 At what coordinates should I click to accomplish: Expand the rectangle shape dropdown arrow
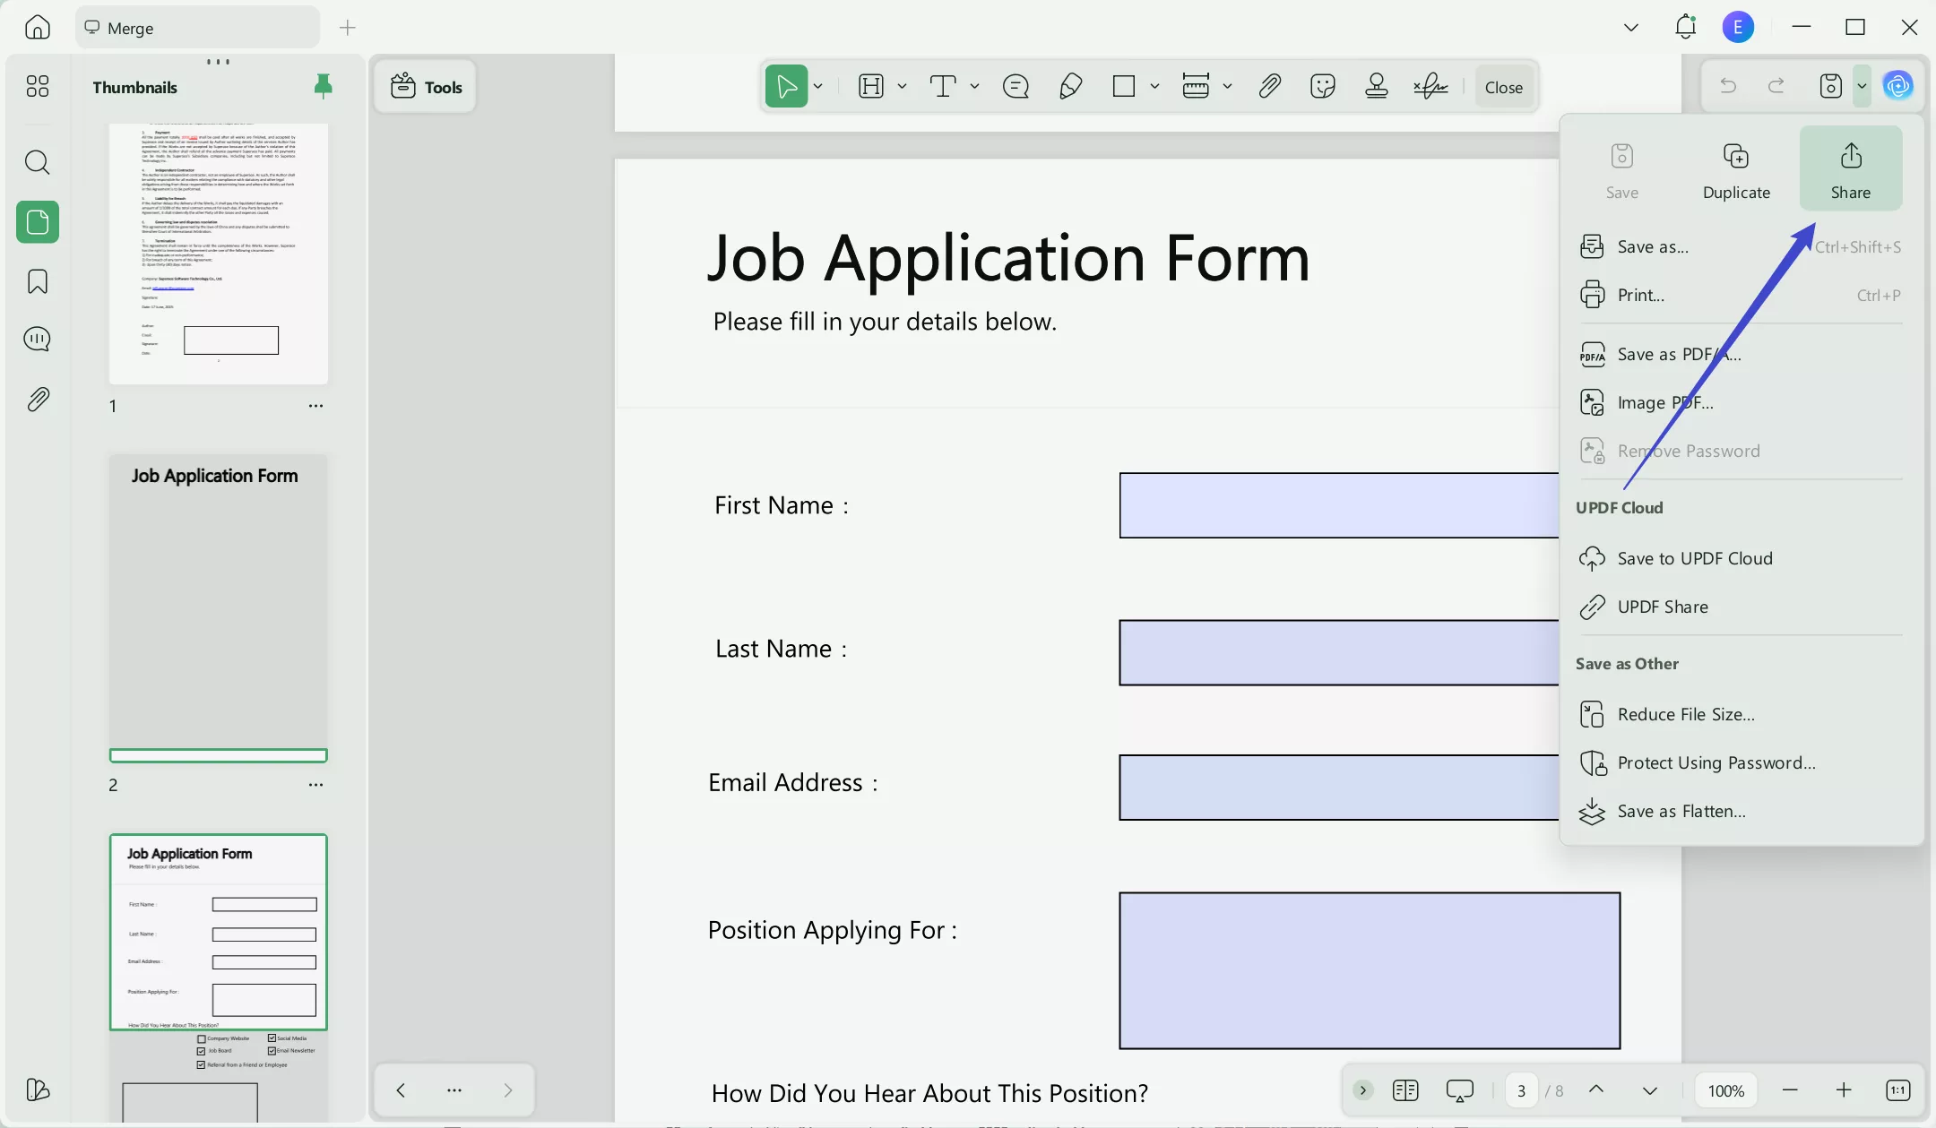pos(1154,86)
